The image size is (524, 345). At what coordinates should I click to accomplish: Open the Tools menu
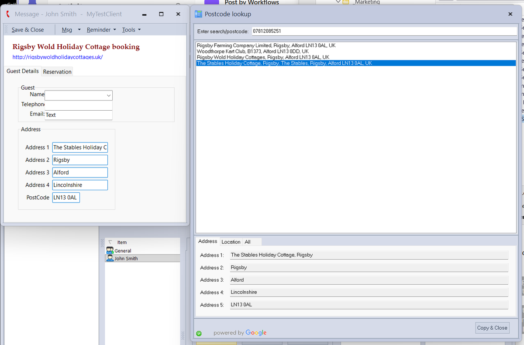(x=128, y=30)
